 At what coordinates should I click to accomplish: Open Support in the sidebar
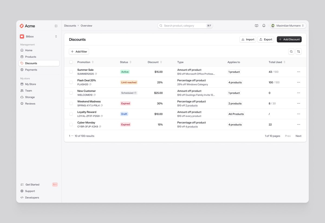coord(39,191)
